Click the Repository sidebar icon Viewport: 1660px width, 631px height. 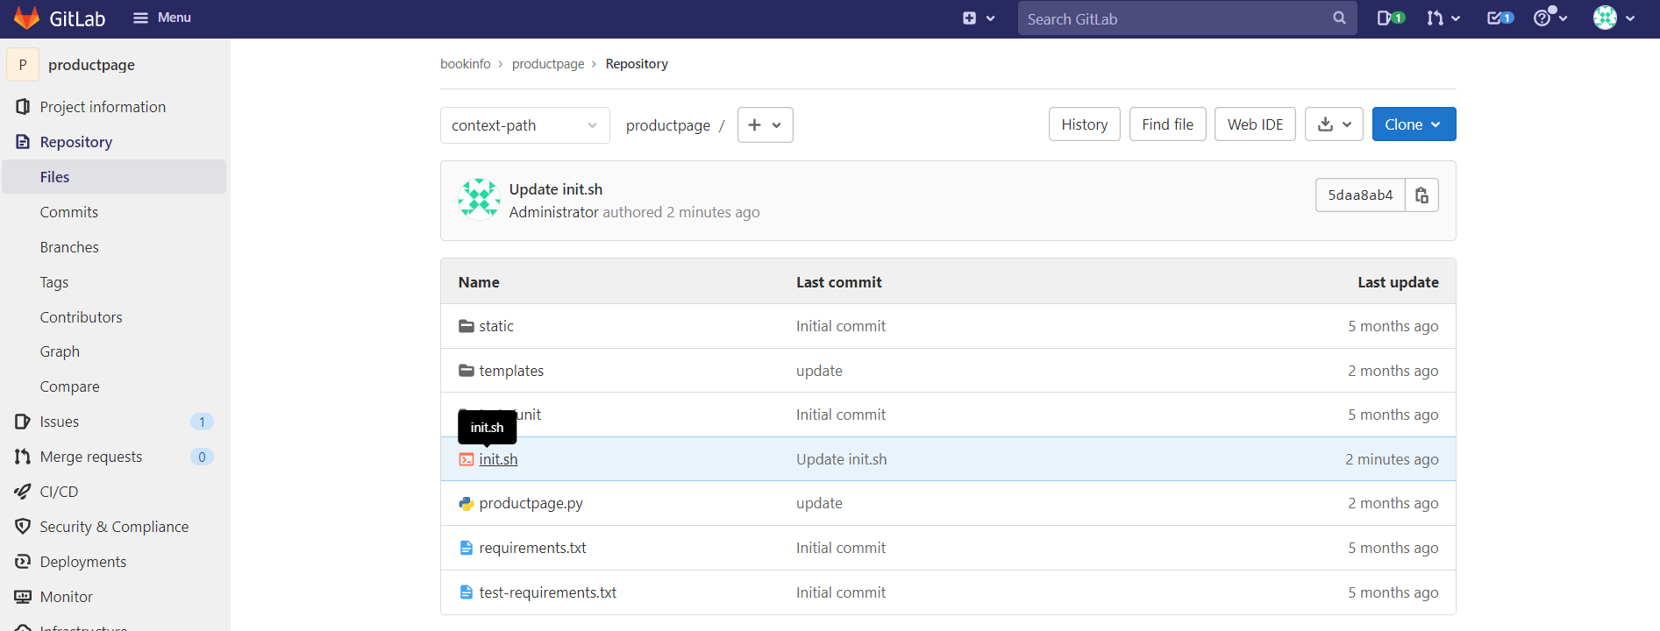pos(23,142)
